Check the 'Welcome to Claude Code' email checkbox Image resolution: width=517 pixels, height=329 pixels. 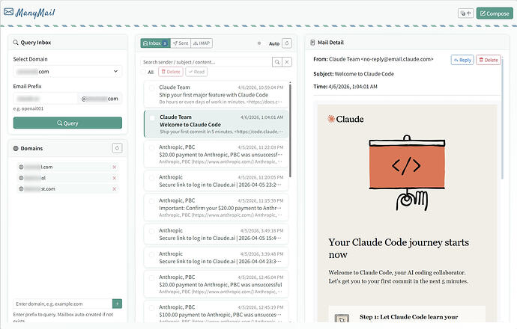point(152,118)
